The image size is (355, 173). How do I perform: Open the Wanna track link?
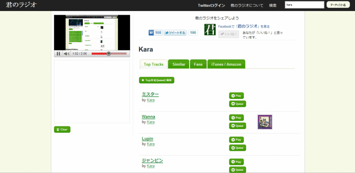149,117
